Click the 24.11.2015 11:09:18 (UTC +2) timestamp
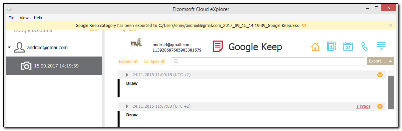The image size is (402, 131). click(162, 75)
